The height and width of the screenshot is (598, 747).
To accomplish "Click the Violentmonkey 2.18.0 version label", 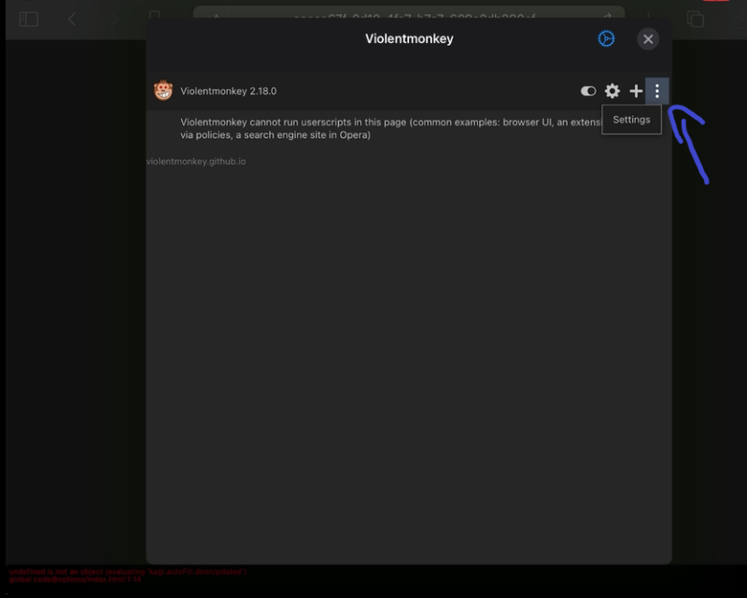I will point(229,91).
